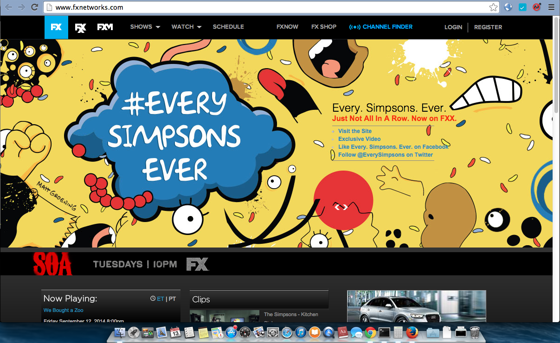Screen dimensions: 560x343
Task: Launch Safari from the dock
Action: pyautogui.click(x=287, y=332)
